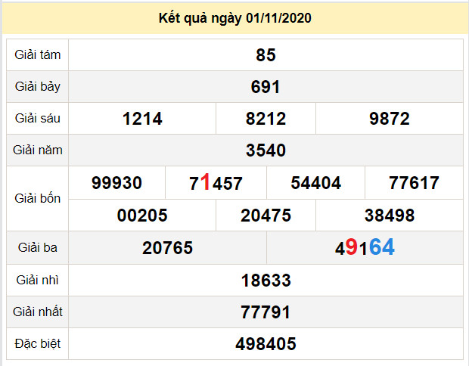Click the Giải nhì number 18633
The width and height of the screenshot is (469, 366).
coord(266,281)
